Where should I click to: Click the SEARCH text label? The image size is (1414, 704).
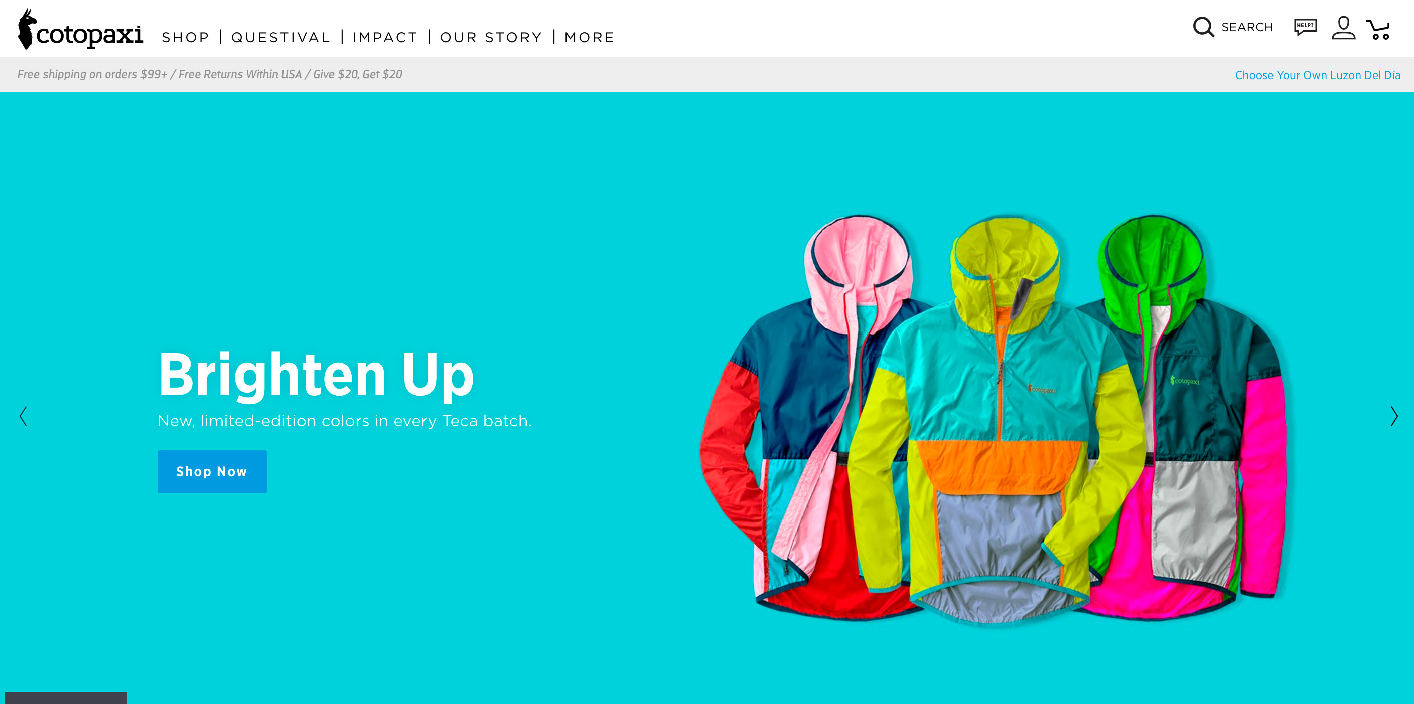pyautogui.click(x=1246, y=27)
